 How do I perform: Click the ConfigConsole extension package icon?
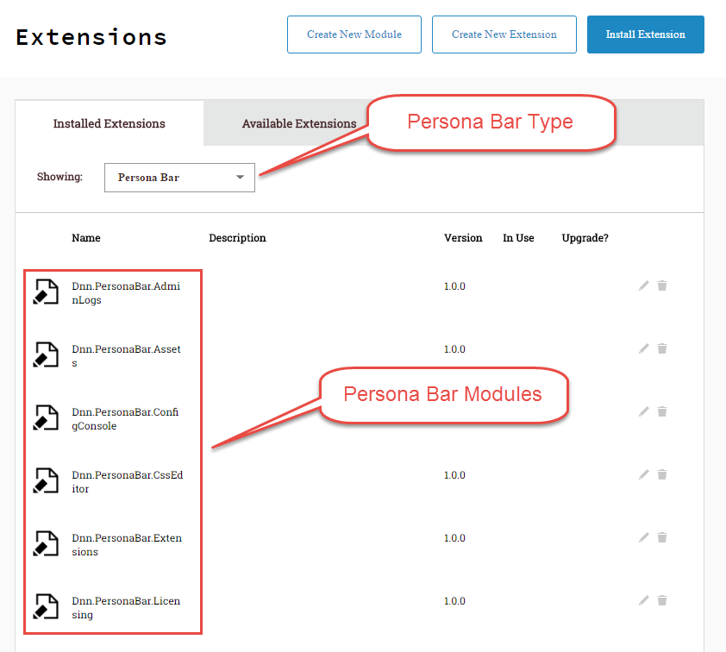46,417
